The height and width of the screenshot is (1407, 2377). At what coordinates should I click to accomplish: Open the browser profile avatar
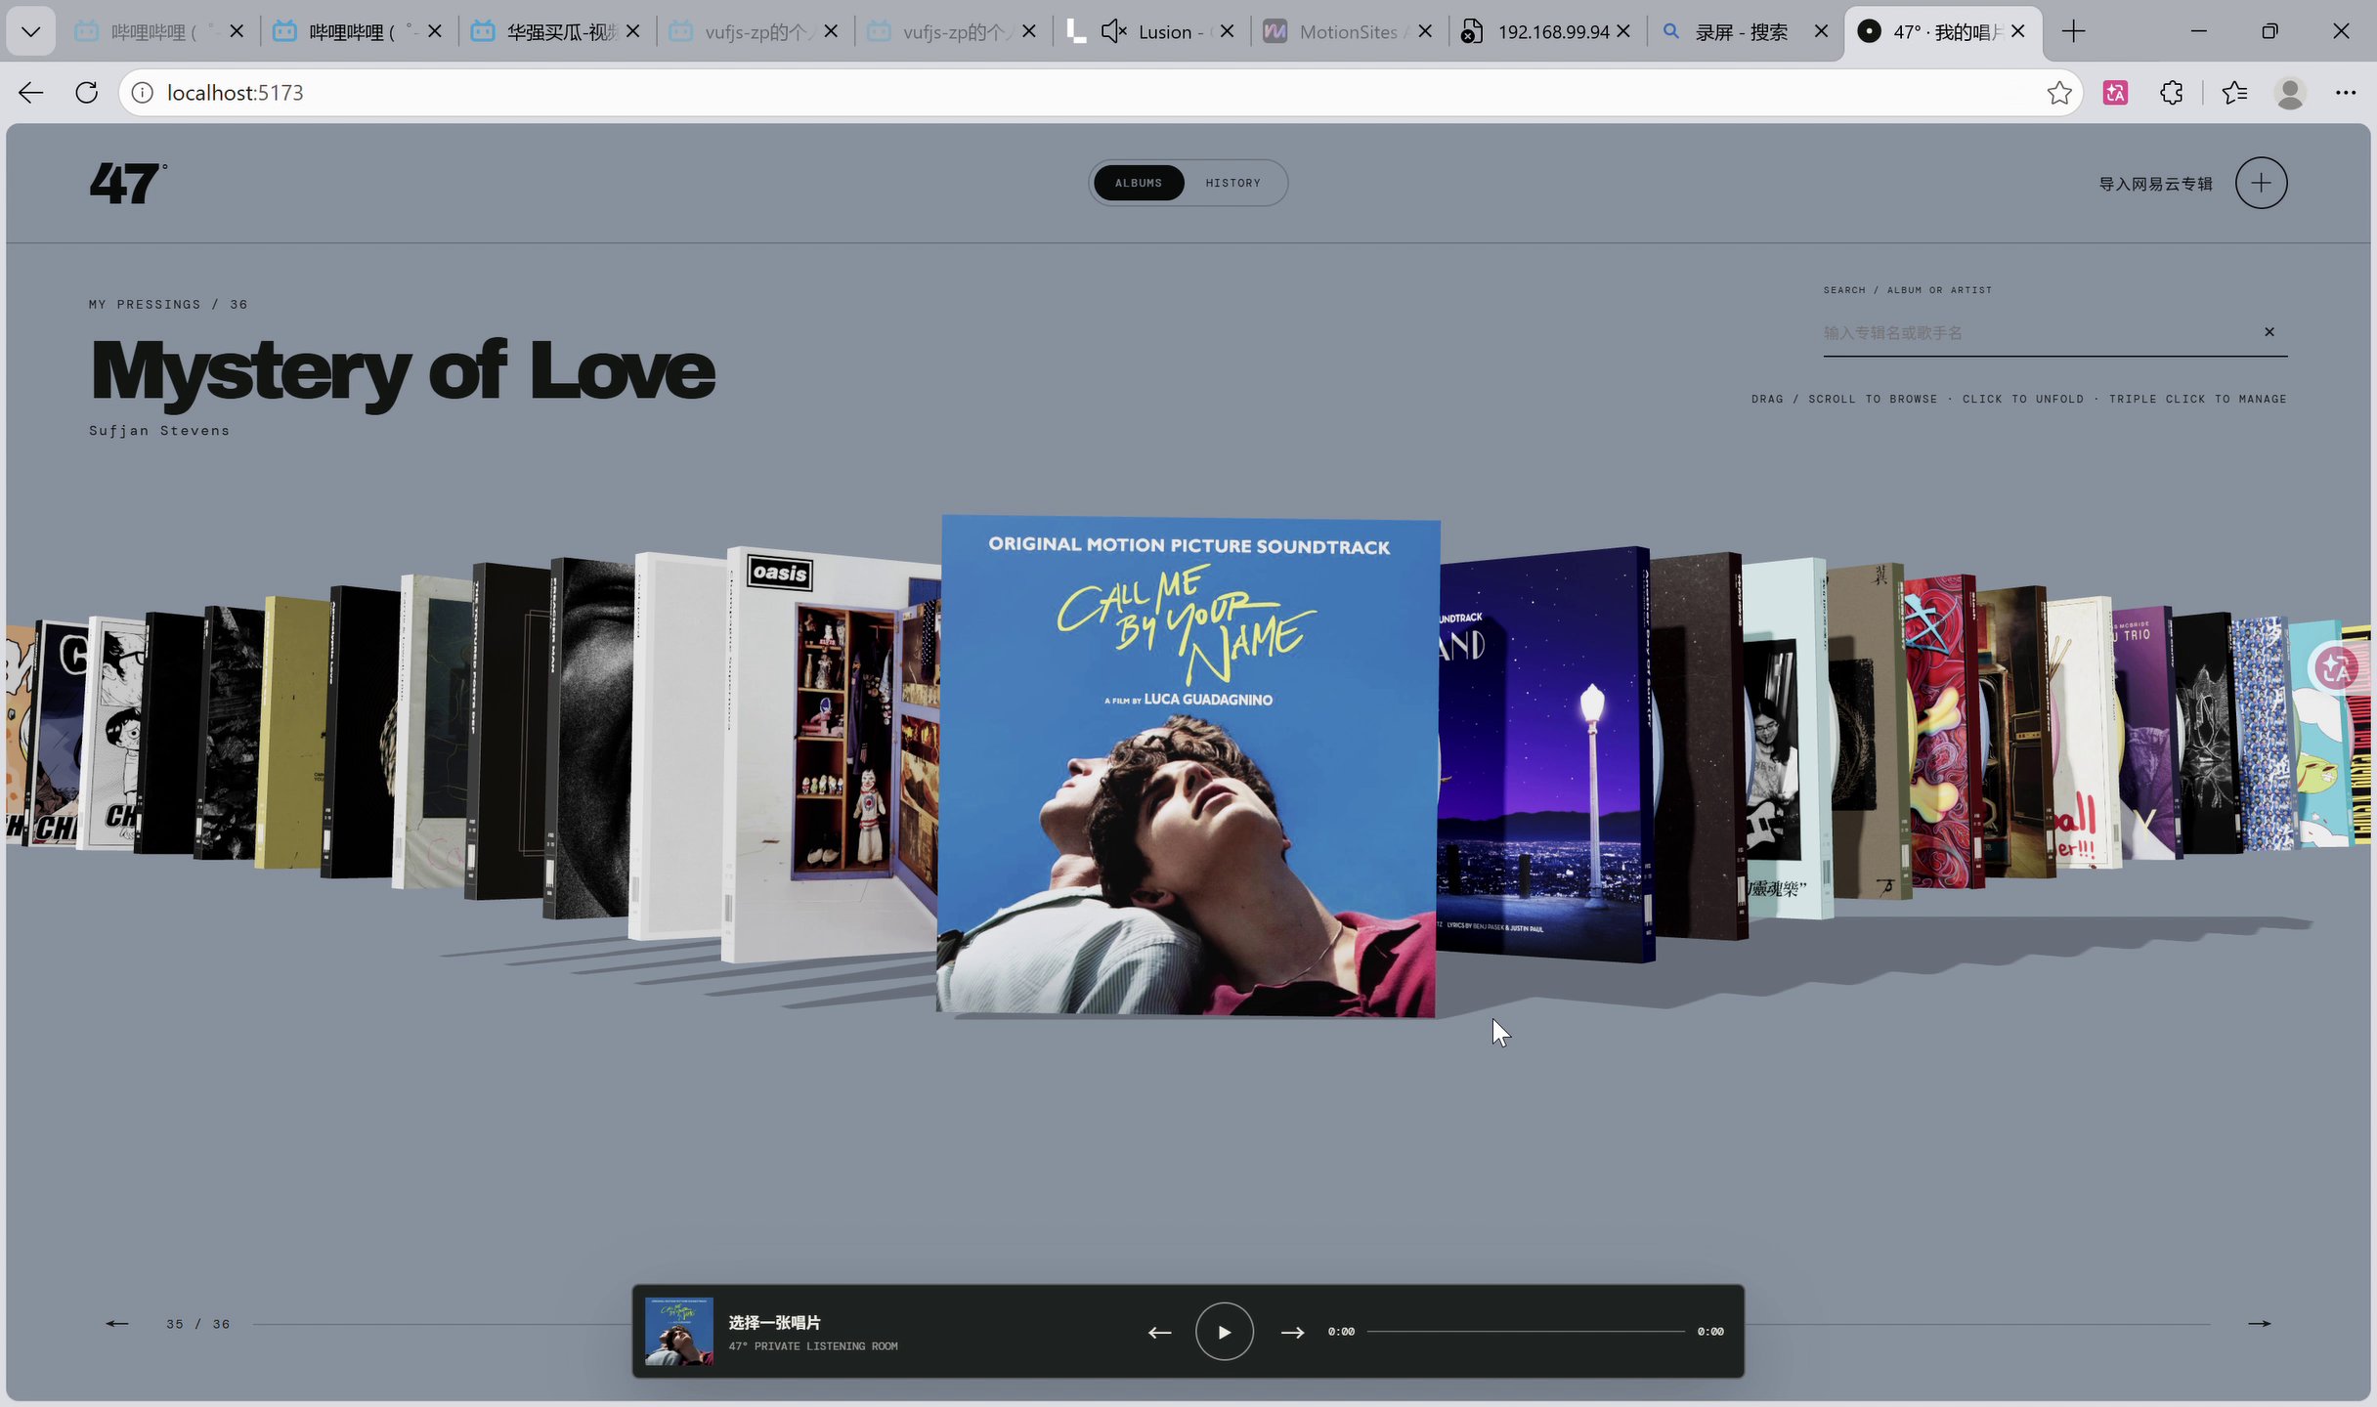(x=2290, y=93)
